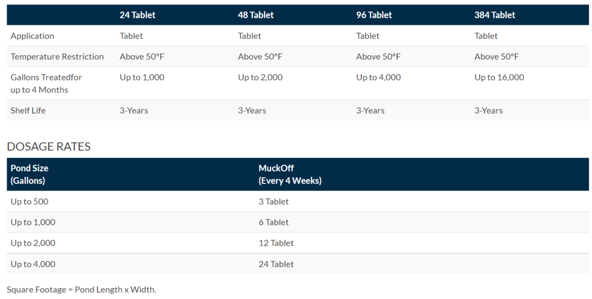This screenshot has height=299, width=592.
Task: Click the Gallons Treated row label
Action: 46,83
